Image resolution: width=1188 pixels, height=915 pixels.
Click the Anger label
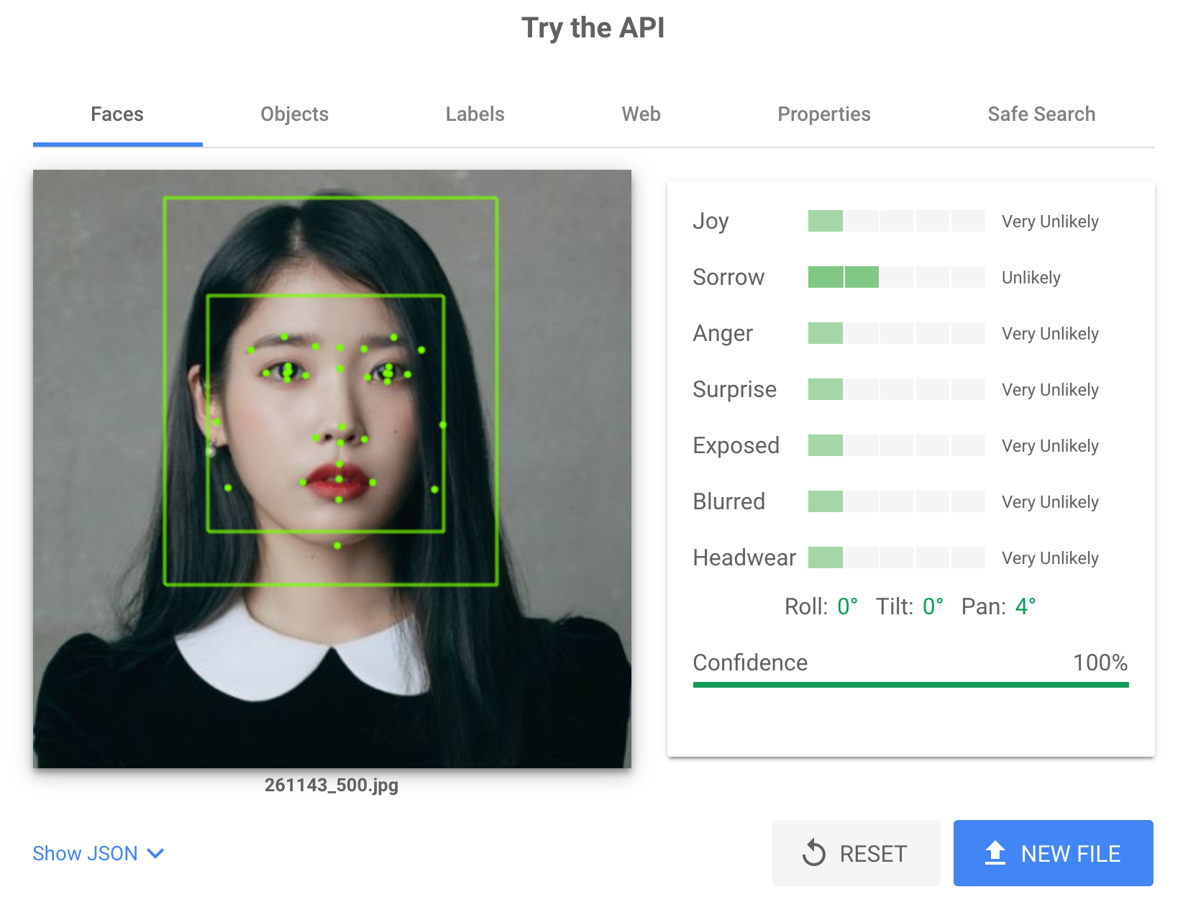point(723,334)
